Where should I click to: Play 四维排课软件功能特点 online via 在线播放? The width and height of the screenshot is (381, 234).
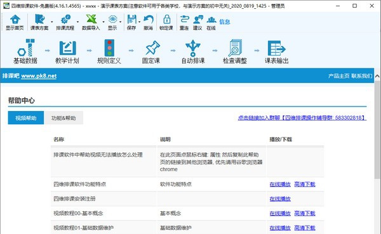pos(280,185)
